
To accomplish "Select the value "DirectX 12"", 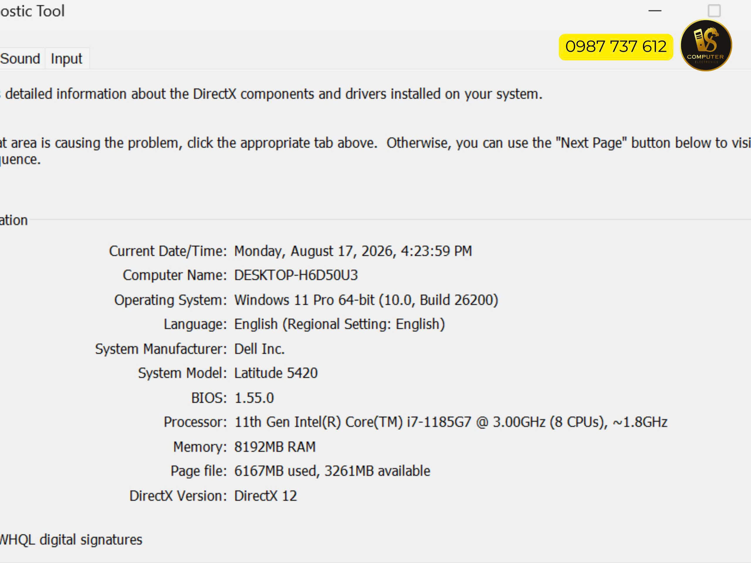I will [x=266, y=496].
